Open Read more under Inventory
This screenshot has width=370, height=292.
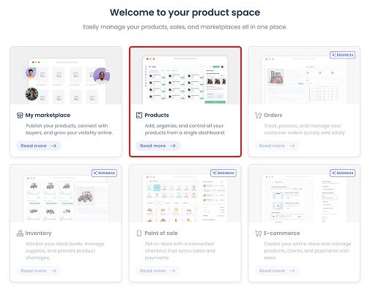pyautogui.click(x=39, y=271)
